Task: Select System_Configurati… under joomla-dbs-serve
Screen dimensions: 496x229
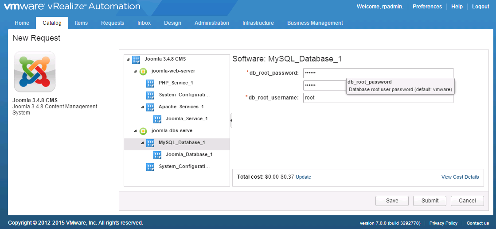Action: click(x=184, y=167)
